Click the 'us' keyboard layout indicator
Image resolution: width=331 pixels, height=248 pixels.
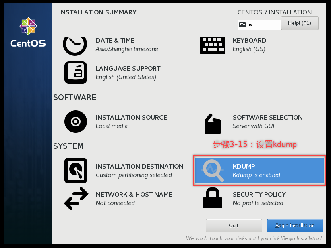click(x=259, y=25)
